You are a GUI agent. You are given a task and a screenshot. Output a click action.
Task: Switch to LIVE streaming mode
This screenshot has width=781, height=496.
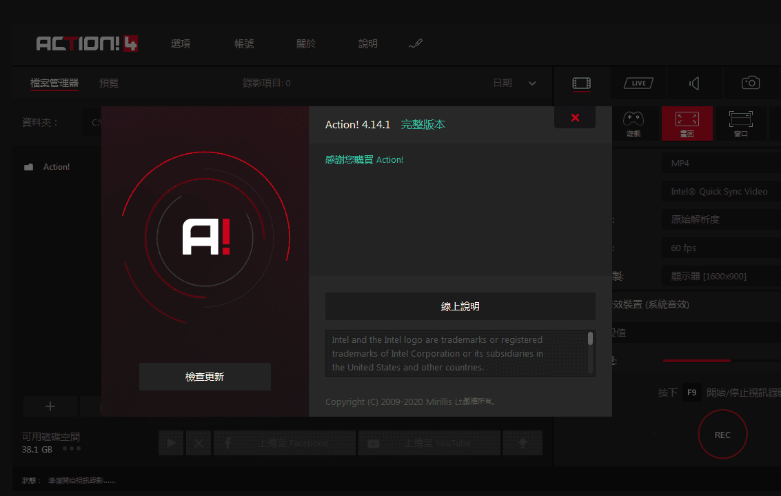click(x=638, y=83)
